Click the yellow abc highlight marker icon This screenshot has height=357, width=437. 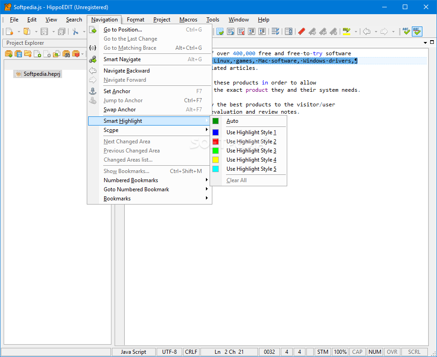pyautogui.click(x=347, y=31)
